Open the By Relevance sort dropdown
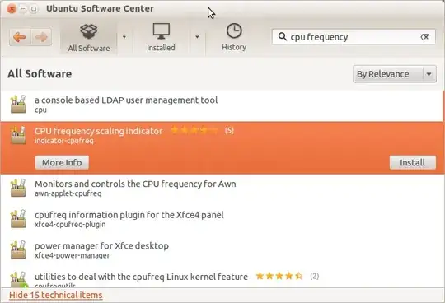Image resolution: width=445 pixels, height=303 pixels. coord(395,74)
